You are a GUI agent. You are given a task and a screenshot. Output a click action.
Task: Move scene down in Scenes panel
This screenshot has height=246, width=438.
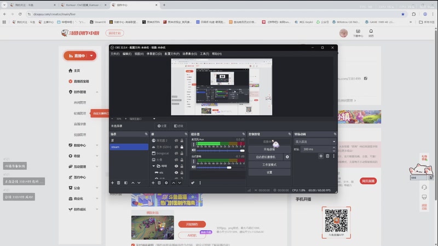point(139,183)
